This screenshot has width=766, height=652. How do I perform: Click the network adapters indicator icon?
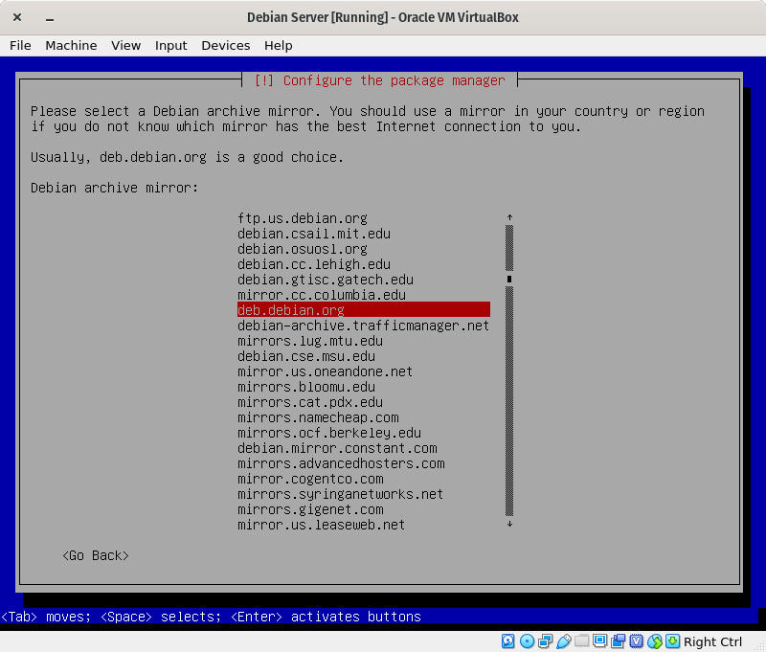pos(545,641)
